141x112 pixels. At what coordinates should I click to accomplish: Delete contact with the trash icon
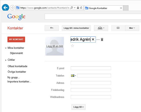[x=102, y=40]
